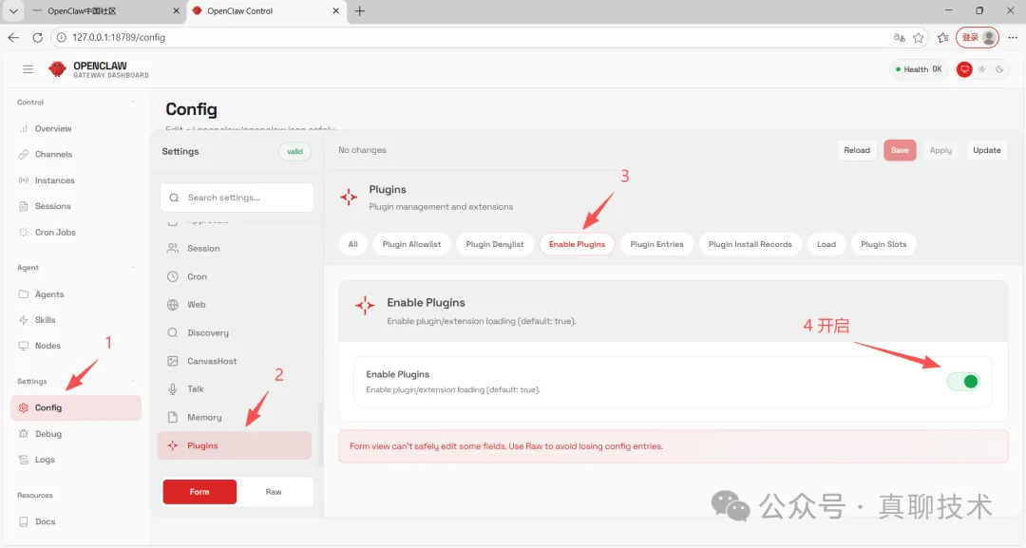Open the Plugin Allowlist tab
This screenshot has width=1026, height=548.
tap(411, 244)
